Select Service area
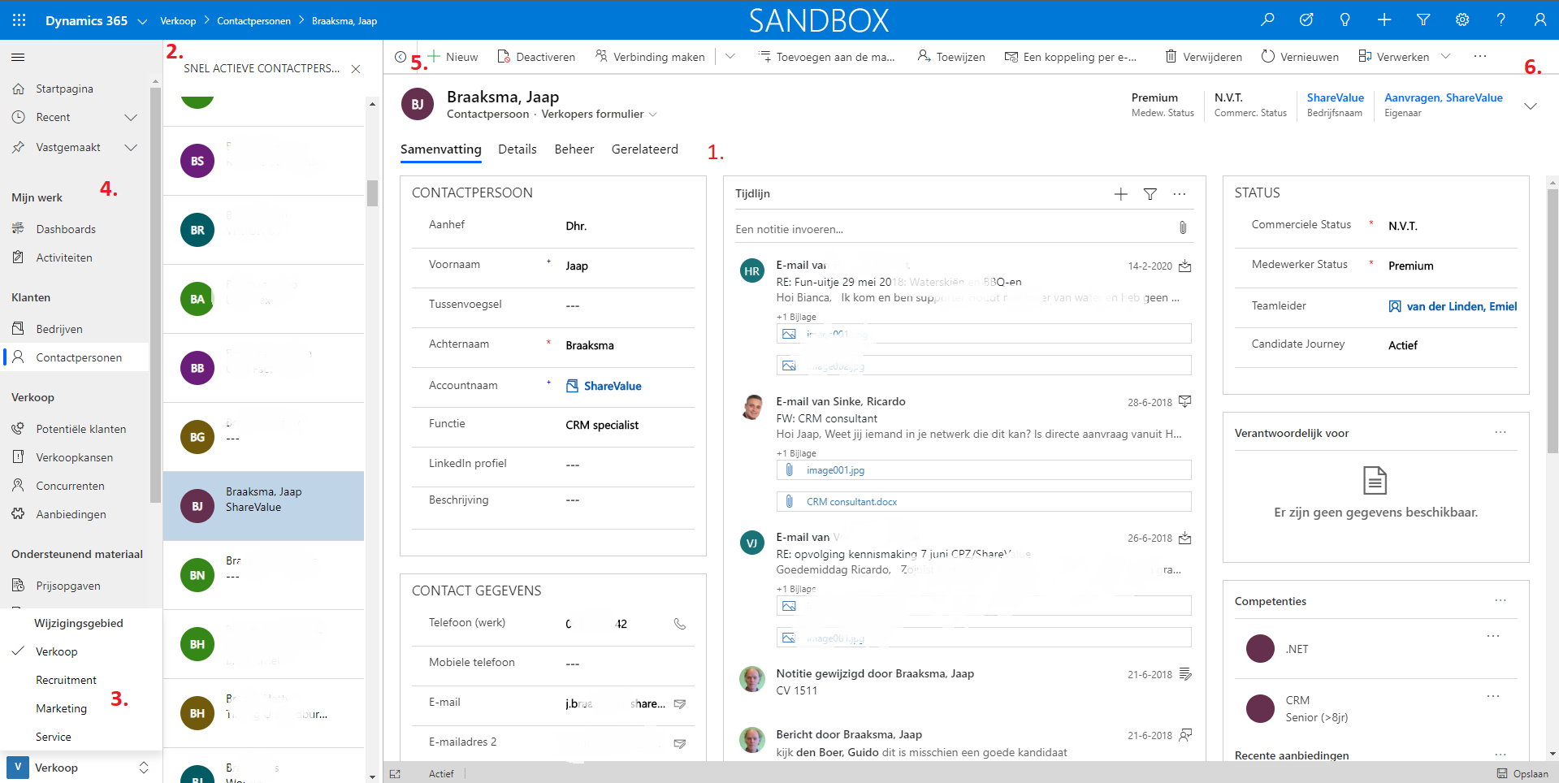 click(54, 737)
